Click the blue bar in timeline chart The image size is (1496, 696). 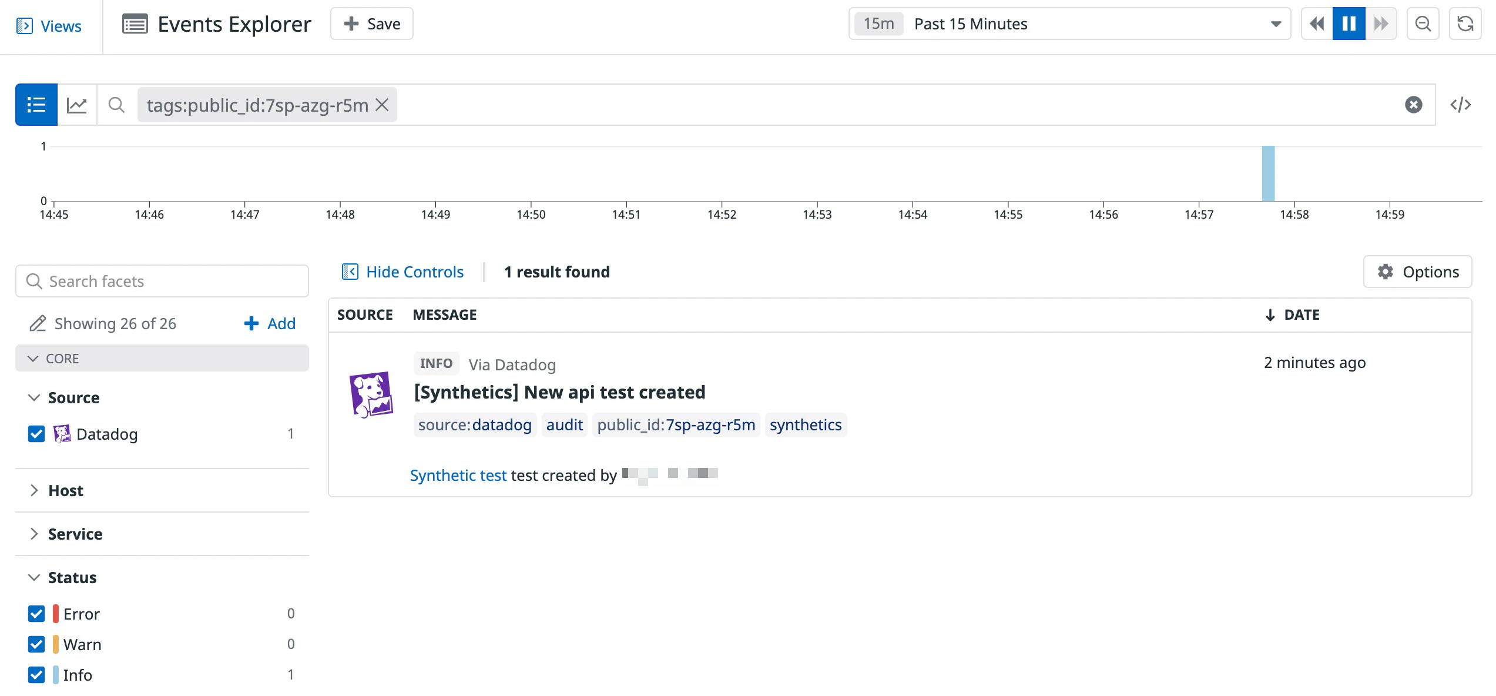[1268, 173]
